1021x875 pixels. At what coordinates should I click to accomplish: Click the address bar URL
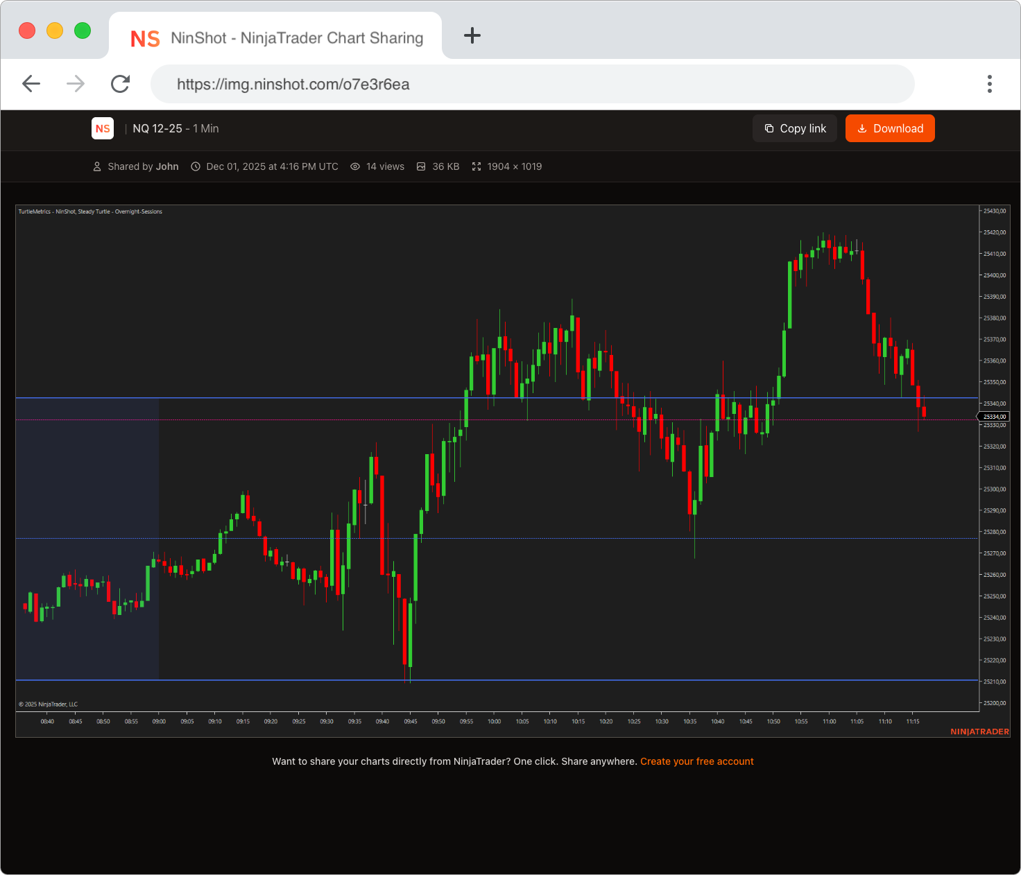[x=293, y=84]
